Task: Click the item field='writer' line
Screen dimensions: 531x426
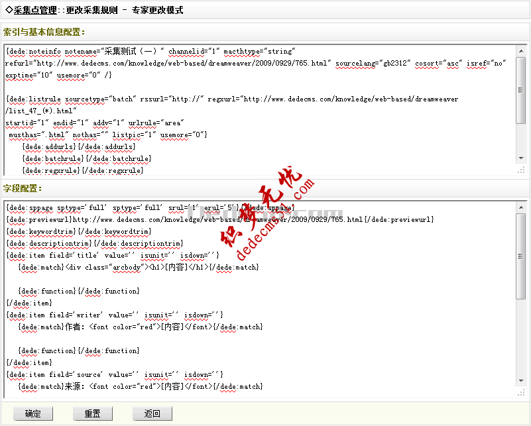Action: tap(114, 315)
